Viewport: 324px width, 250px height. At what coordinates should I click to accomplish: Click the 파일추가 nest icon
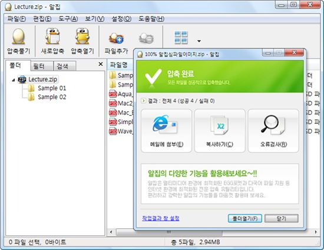tap(116, 38)
